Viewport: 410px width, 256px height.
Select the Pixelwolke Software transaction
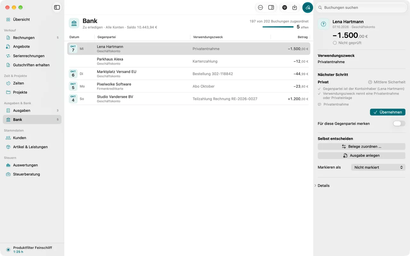pos(189,86)
